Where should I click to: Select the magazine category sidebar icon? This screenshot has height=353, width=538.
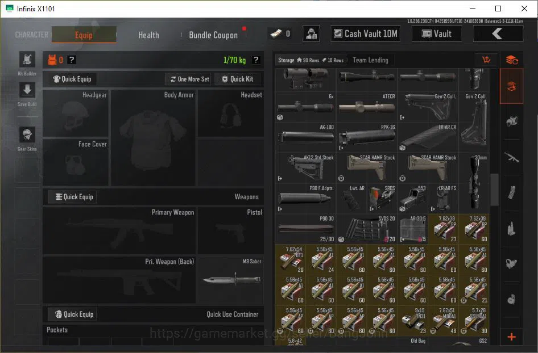(x=512, y=192)
